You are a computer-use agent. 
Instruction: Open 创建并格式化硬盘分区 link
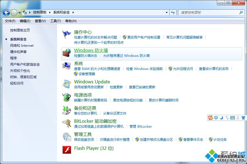pyautogui.click(x=156, y=139)
